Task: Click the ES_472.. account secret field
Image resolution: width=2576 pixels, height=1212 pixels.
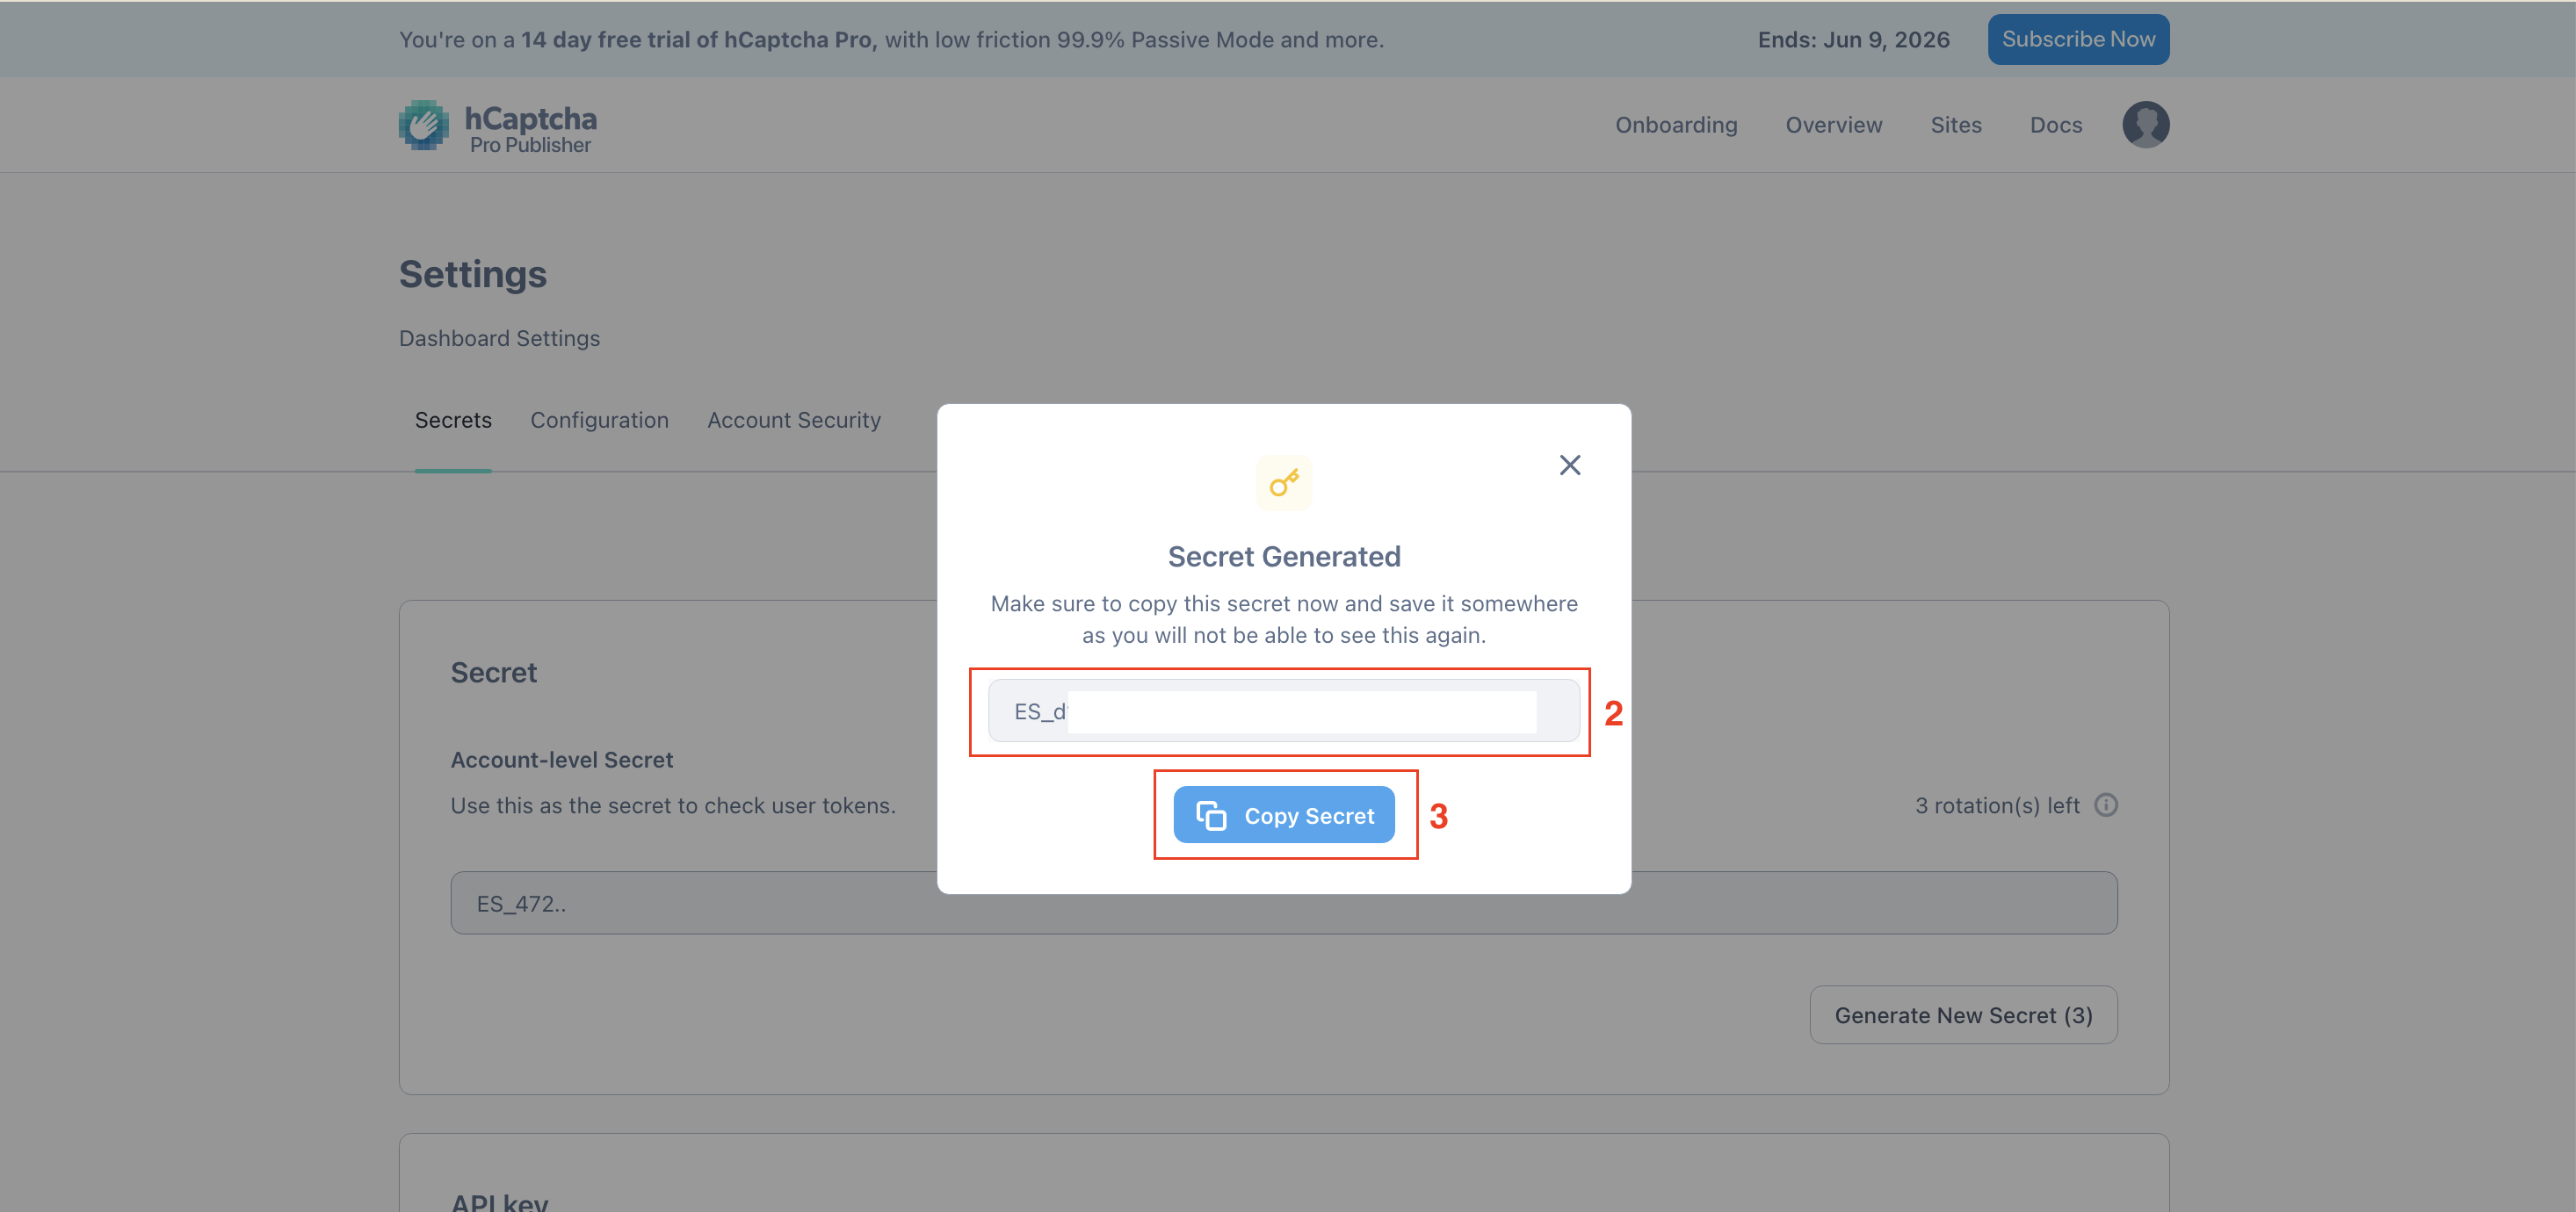Action: 1284,903
